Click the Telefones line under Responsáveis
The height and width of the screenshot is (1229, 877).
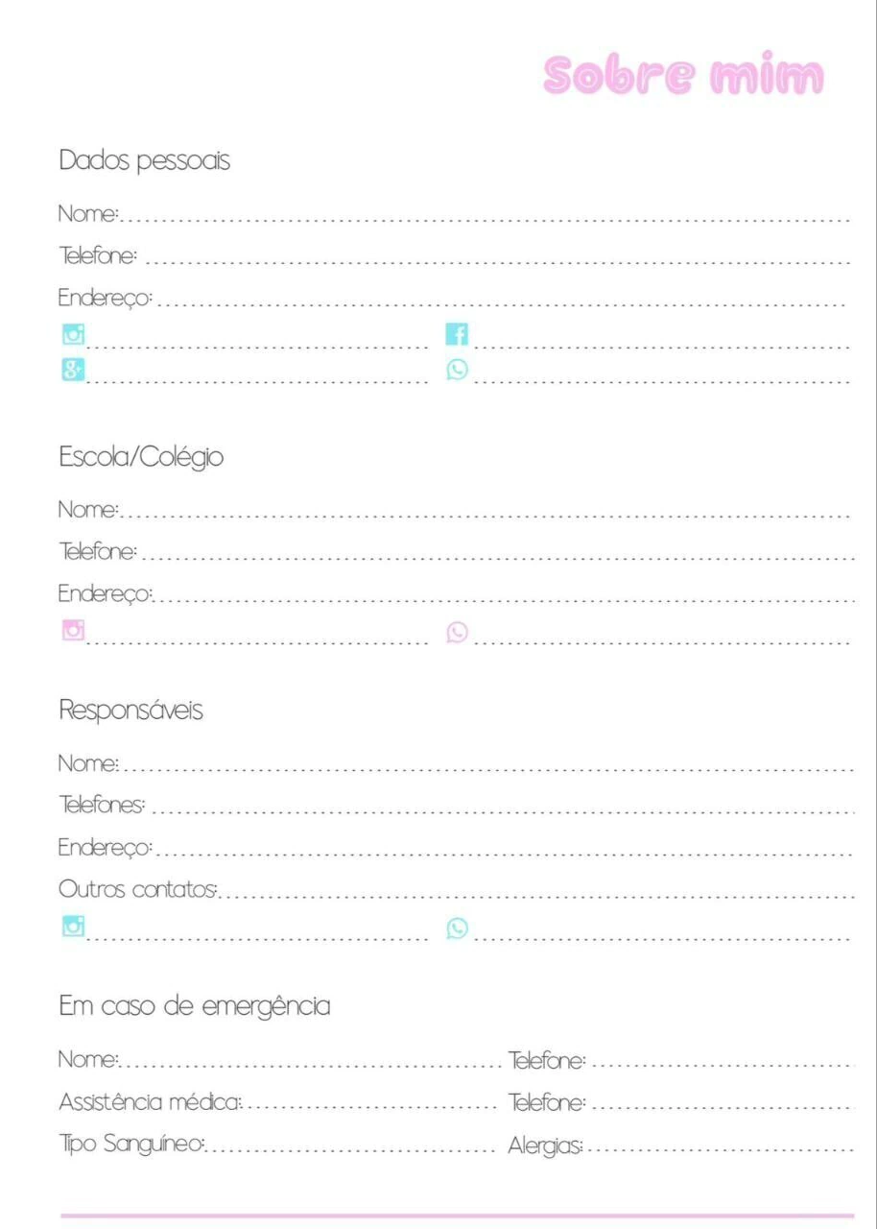456,805
